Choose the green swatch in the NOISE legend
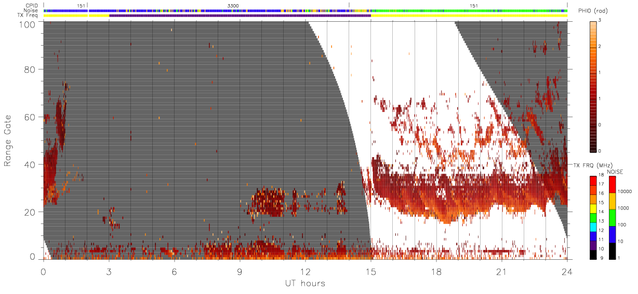Image resolution: width=638 pixels, height=294 pixels. tap(613, 218)
